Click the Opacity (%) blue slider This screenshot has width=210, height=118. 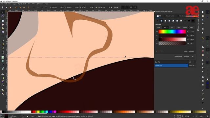[x=171, y=66]
